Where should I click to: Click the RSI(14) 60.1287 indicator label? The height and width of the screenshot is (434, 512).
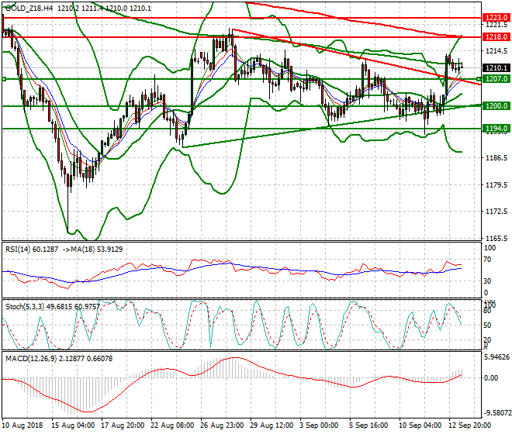click(32, 250)
